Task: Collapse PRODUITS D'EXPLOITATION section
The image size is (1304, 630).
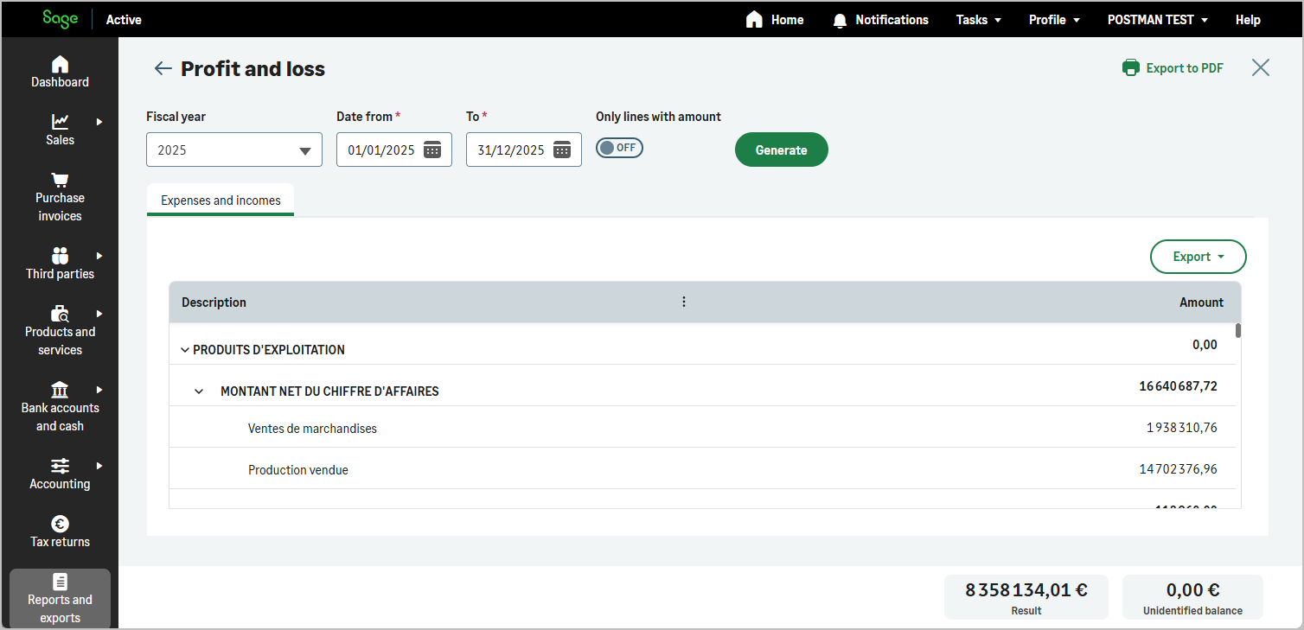Action: pyautogui.click(x=184, y=350)
